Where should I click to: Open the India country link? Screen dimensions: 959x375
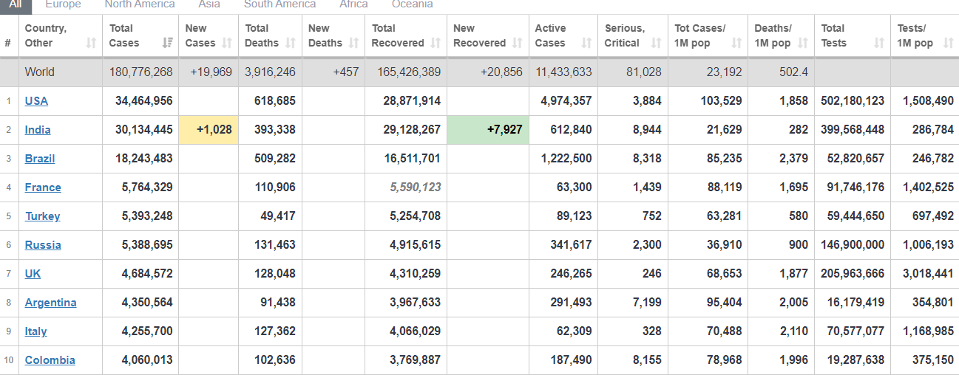(x=38, y=130)
